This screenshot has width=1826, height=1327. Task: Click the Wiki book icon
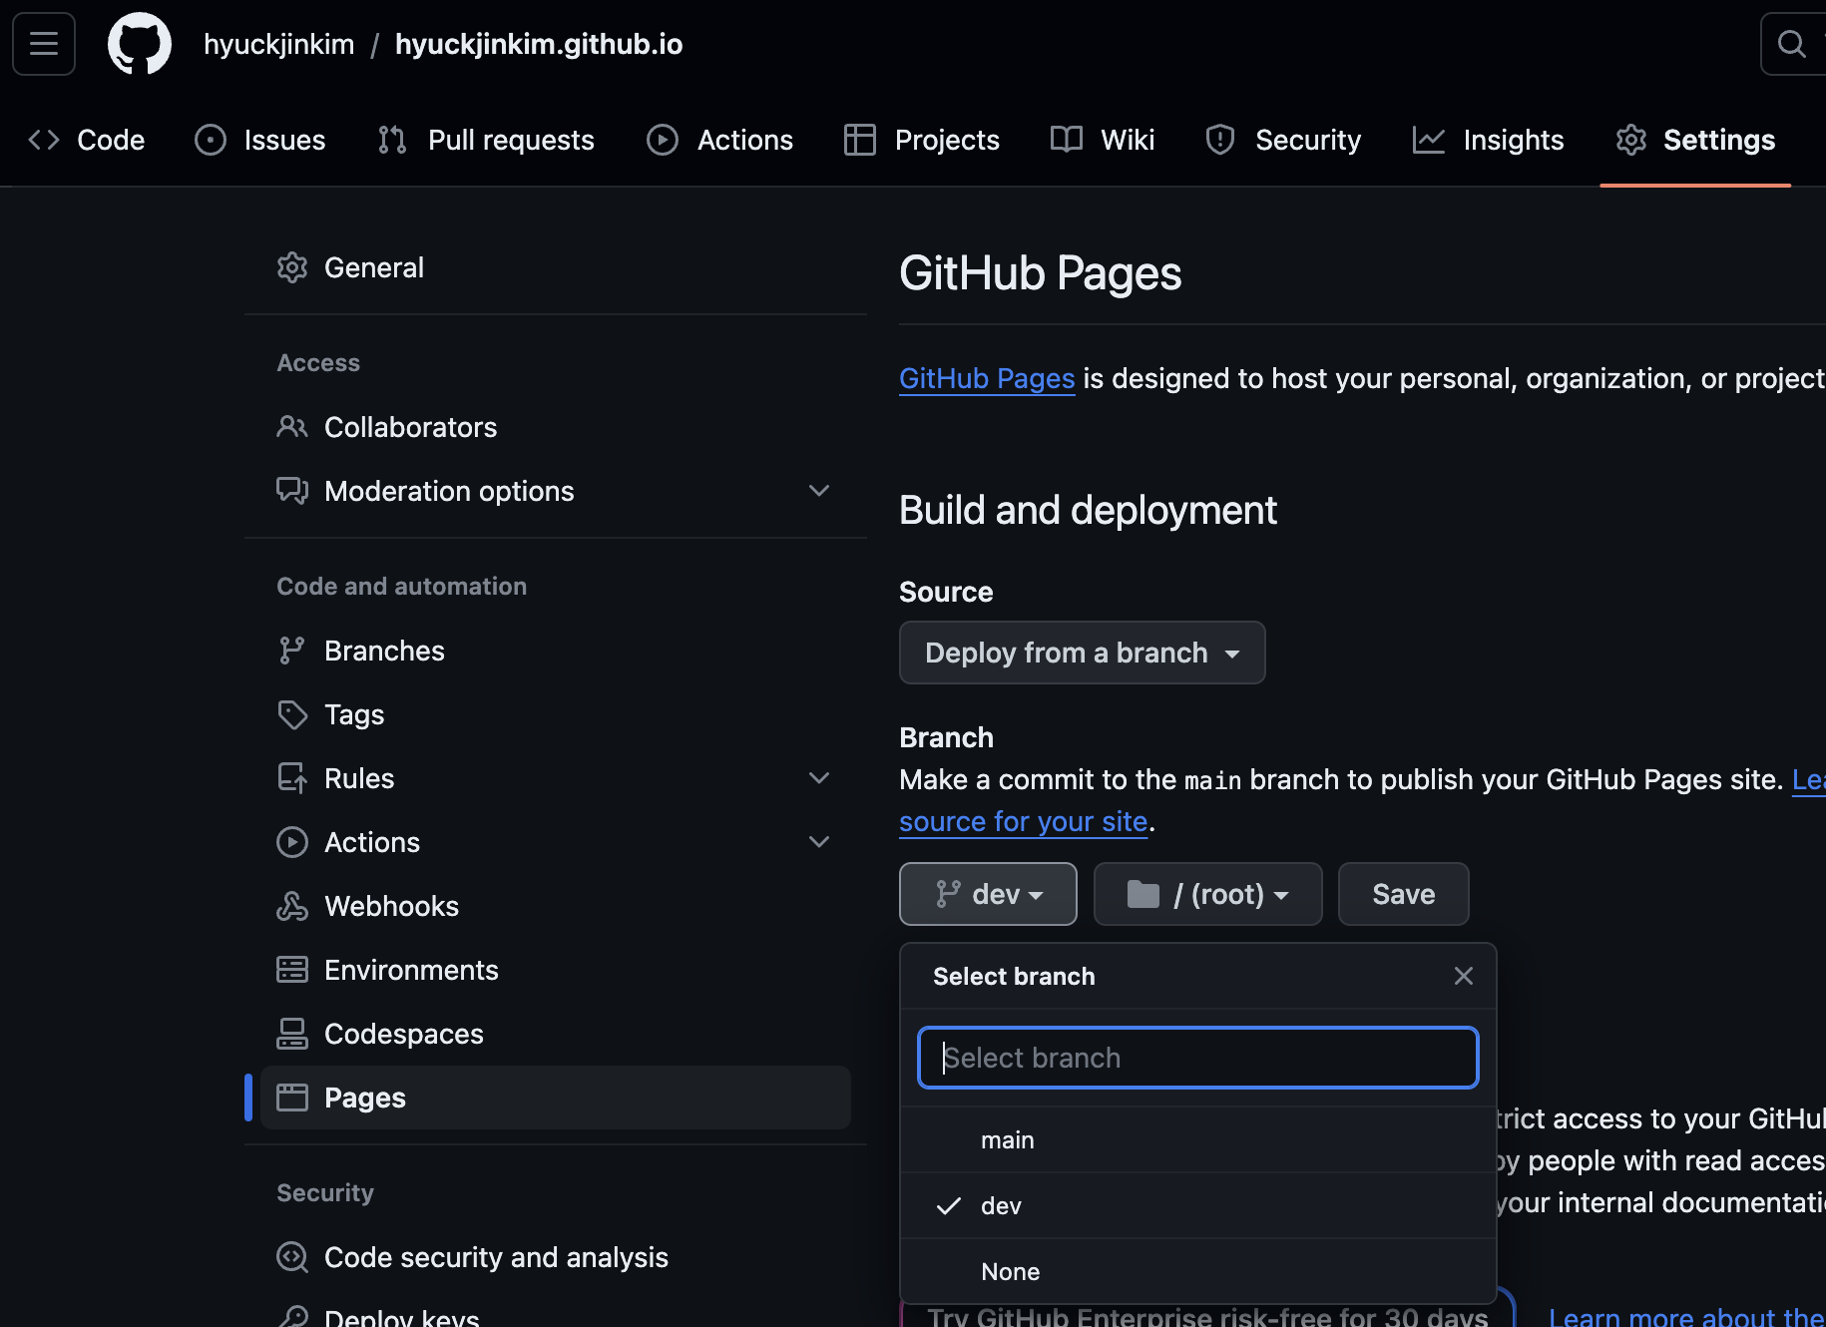(x=1067, y=140)
